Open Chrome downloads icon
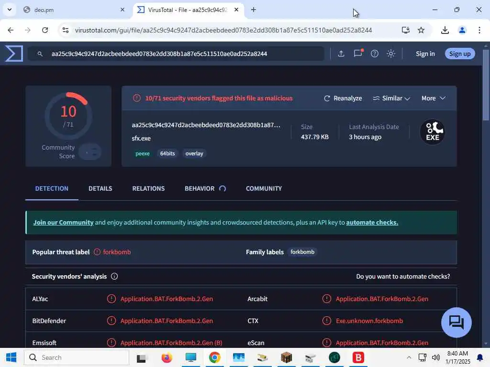This screenshot has width=490, height=367. [445, 30]
